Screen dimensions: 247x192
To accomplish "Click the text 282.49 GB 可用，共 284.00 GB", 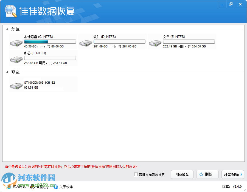I will (x=184, y=46).
